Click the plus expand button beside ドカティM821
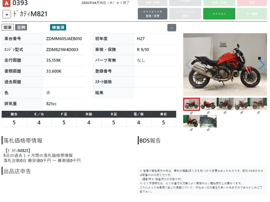 click(x=7, y=14)
